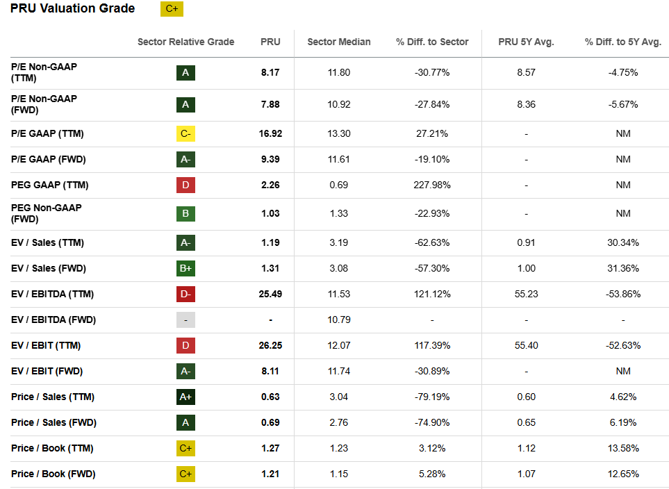Open the EV / EBIT (TTM) metric label
669x489 pixels.
click(x=46, y=345)
